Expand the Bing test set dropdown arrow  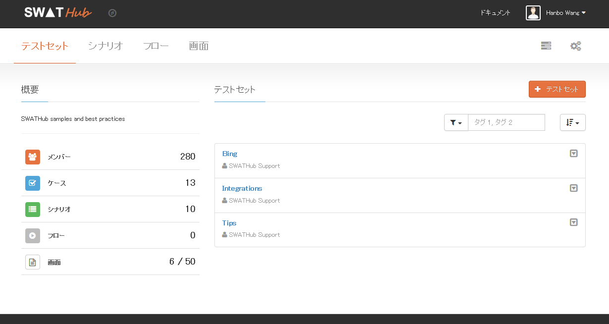(573, 154)
